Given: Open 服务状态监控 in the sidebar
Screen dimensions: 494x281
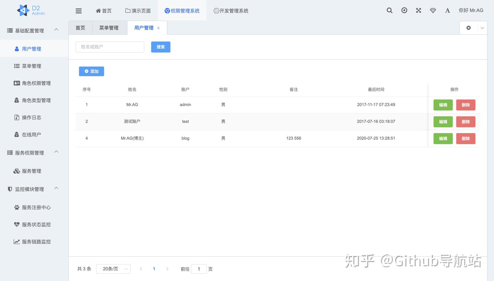Looking at the screenshot, I should tap(34, 224).
